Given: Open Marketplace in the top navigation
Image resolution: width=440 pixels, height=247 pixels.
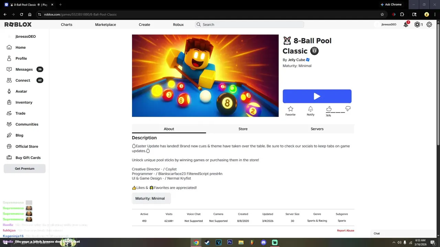Looking at the screenshot, I should (106, 24).
